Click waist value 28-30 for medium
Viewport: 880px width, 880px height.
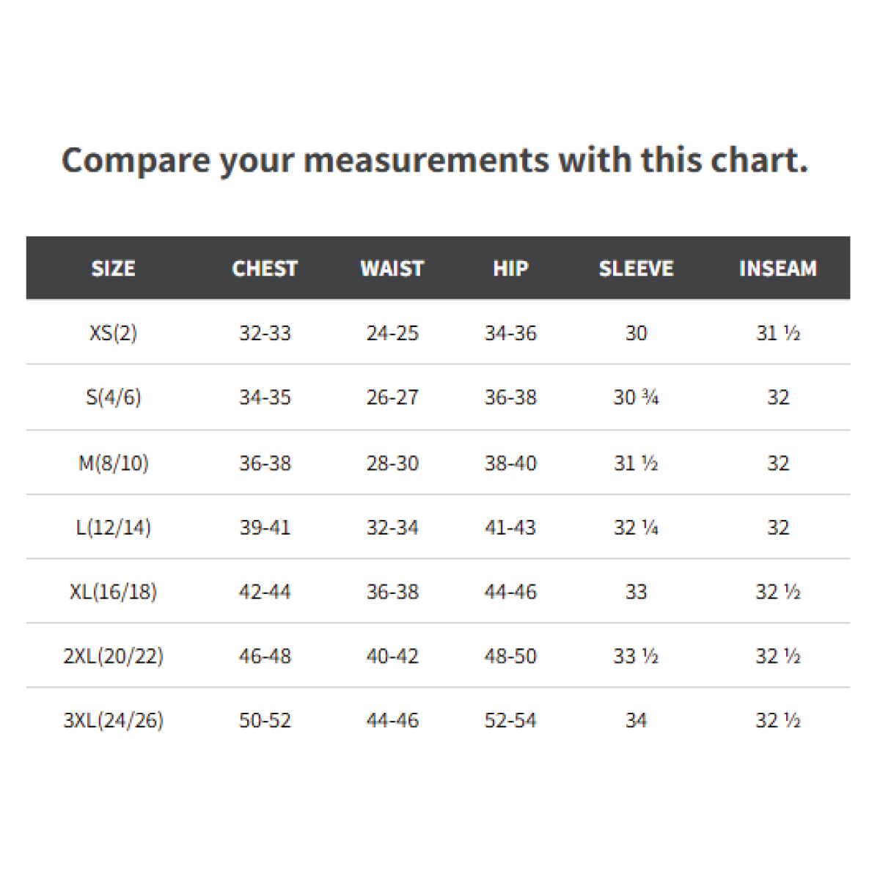[392, 463]
